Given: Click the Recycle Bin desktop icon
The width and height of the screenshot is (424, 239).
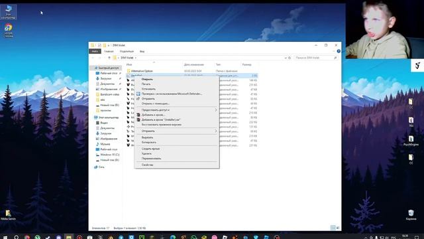Looking at the screenshot, I should pos(411,214).
